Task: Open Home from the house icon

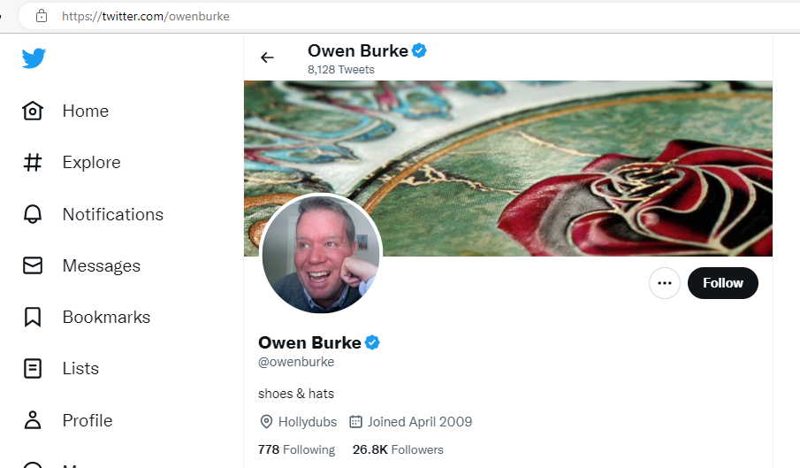Action: pos(33,111)
